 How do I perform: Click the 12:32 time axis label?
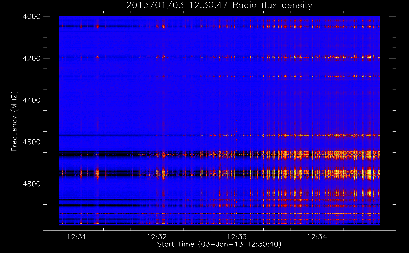[157, 237]
